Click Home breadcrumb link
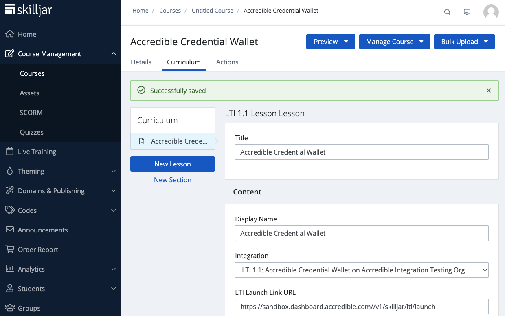Viewport: 505px width, 316px height. pyautogui.click(x=141, y=11)
